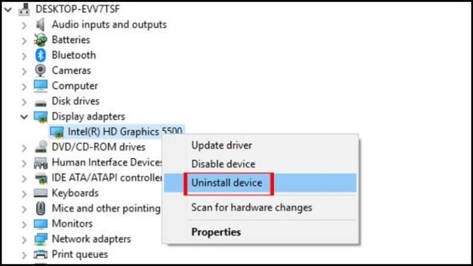
Task: Click the Keyboards device icon
Action: point(41,193)
